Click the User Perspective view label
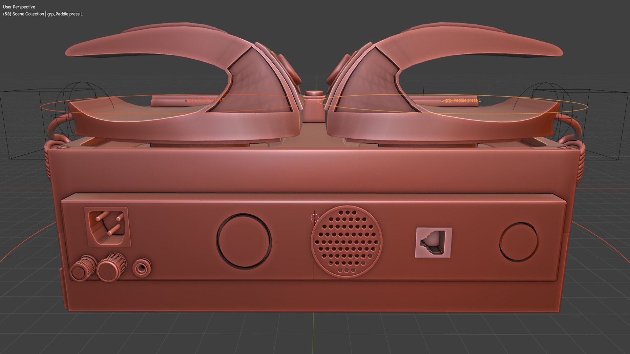This screenshot has height=354, width=630. [x=19, y=7]
